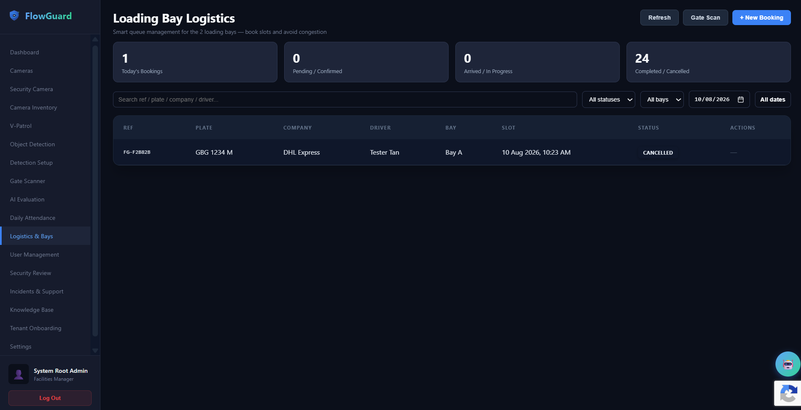Click plate GBG 1234 M cell
801x410 pixels.
(x=214, y=152)
